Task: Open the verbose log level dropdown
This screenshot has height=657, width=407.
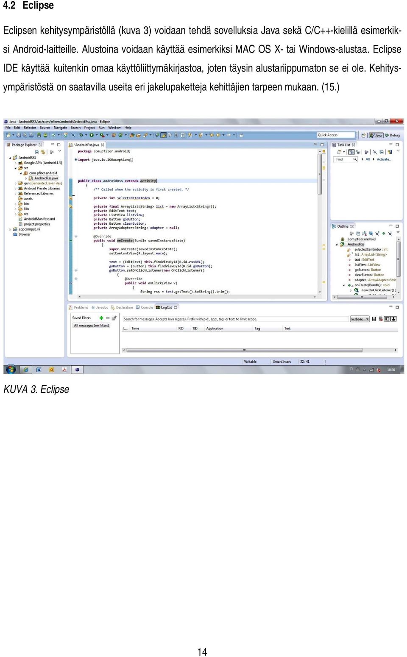Action: (360, 319)
